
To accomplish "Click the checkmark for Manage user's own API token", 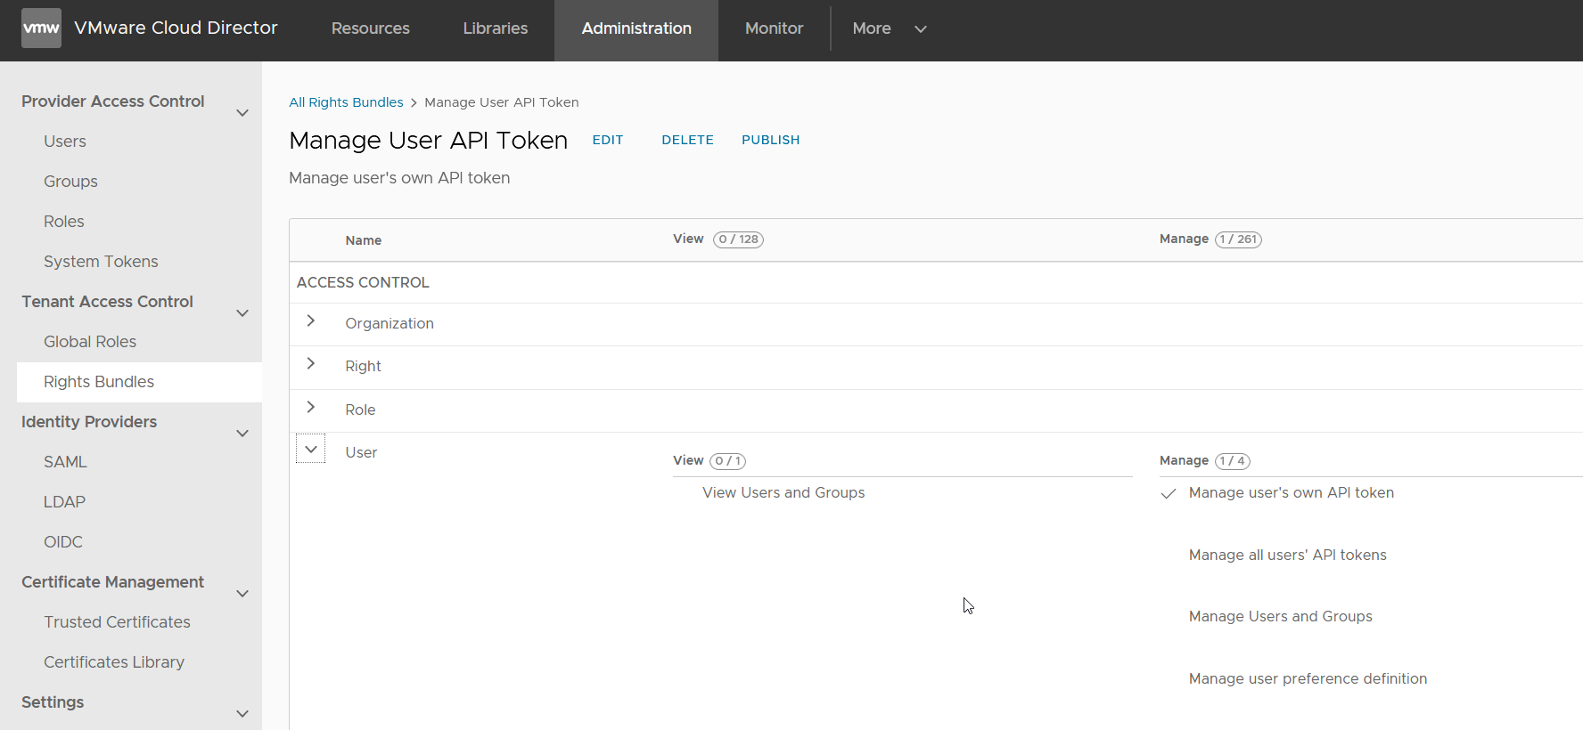I will [x=1169, y=494].
